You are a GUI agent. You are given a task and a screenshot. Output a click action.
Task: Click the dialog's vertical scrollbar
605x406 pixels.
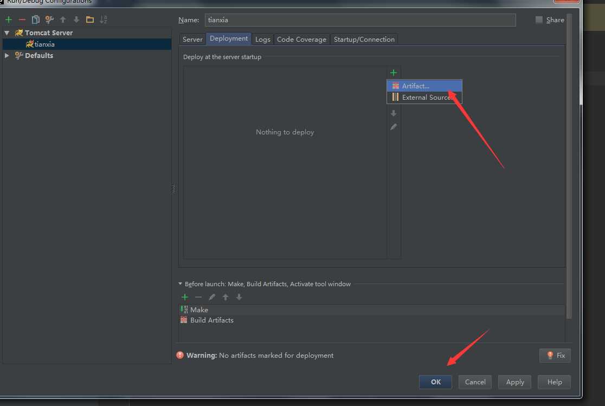coord(569,166)
